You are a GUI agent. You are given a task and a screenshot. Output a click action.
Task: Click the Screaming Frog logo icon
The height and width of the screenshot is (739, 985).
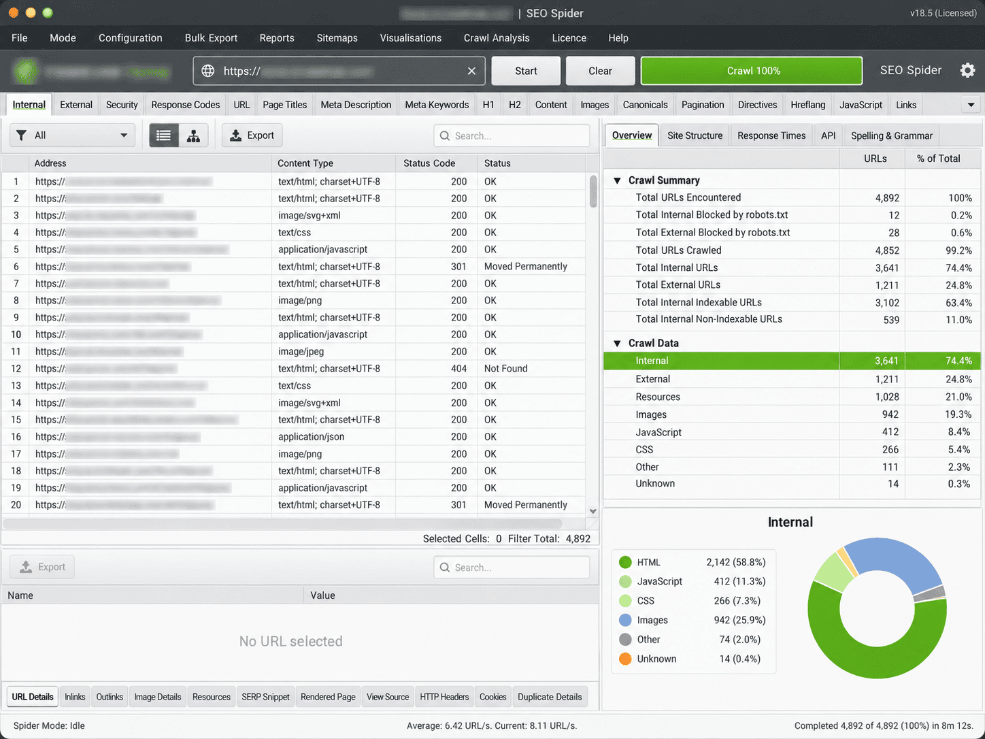[27, 71]
